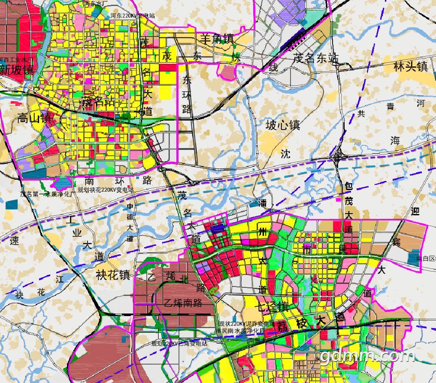Click the gdmm.com watermark
The image size is (436, 383).
tap(368, 356)
